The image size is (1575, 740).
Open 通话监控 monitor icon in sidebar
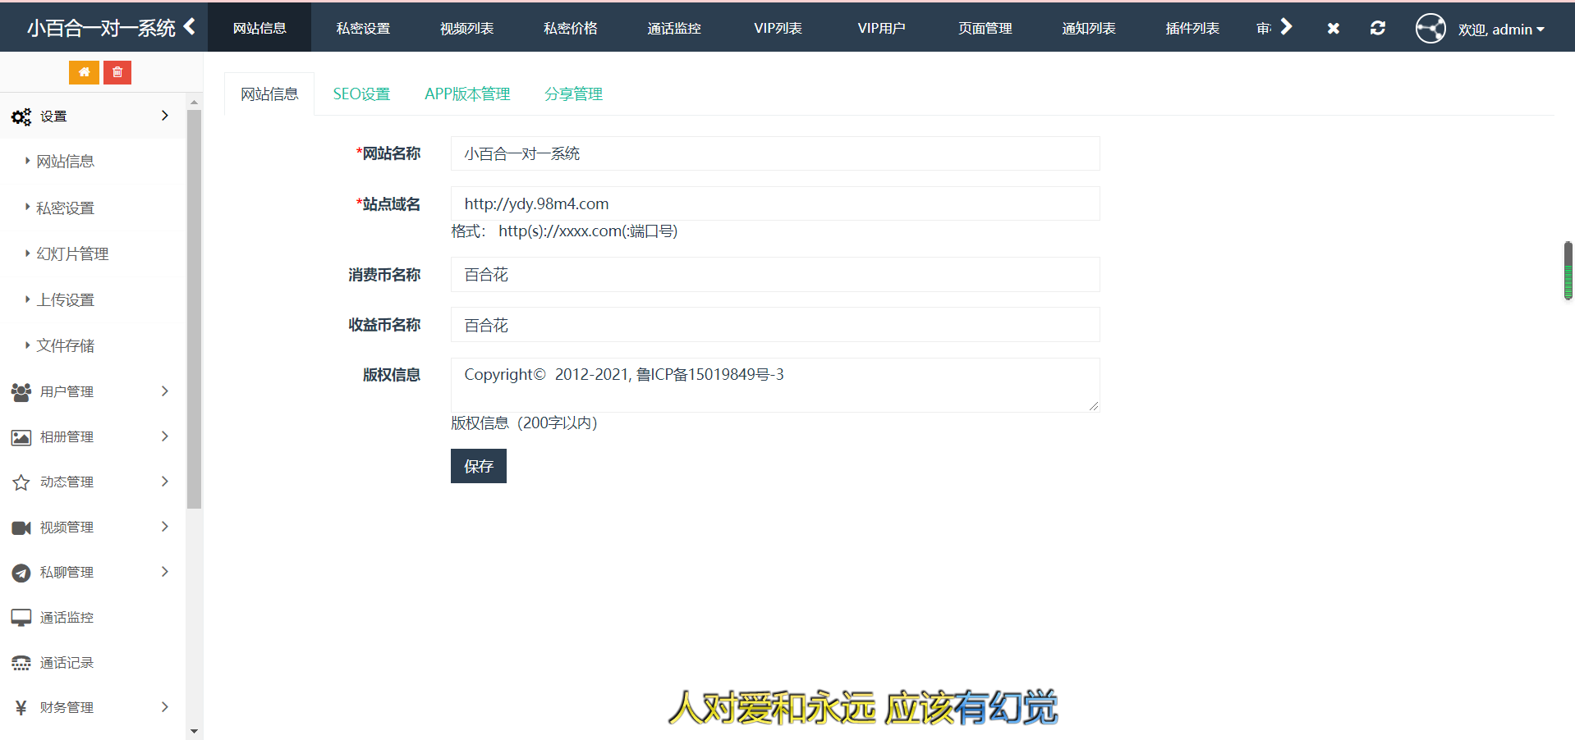21,617
